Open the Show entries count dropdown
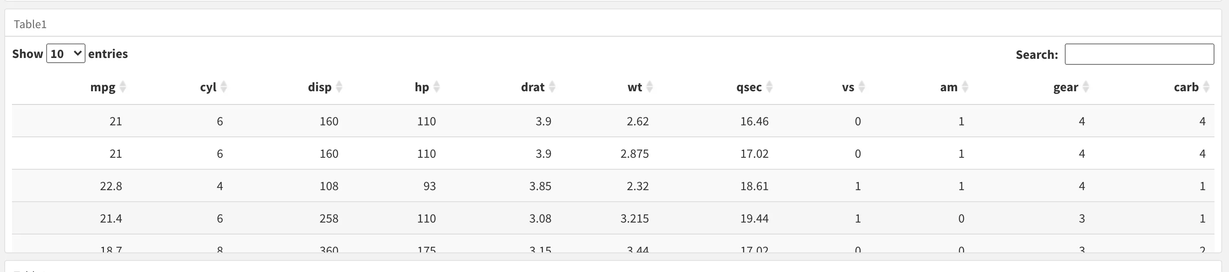The image size is (1229, 272). click(65, 54)
